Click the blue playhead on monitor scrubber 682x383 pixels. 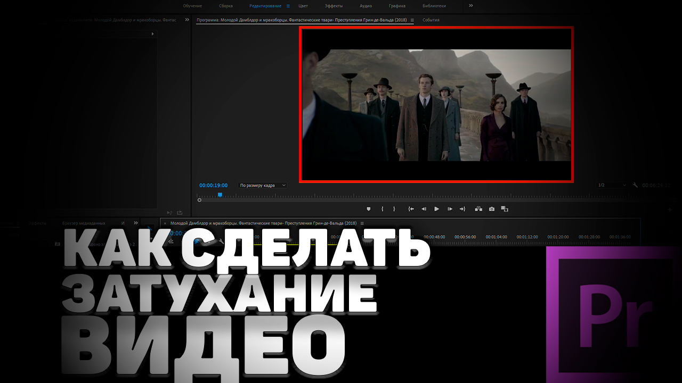(x=220, y=195)
